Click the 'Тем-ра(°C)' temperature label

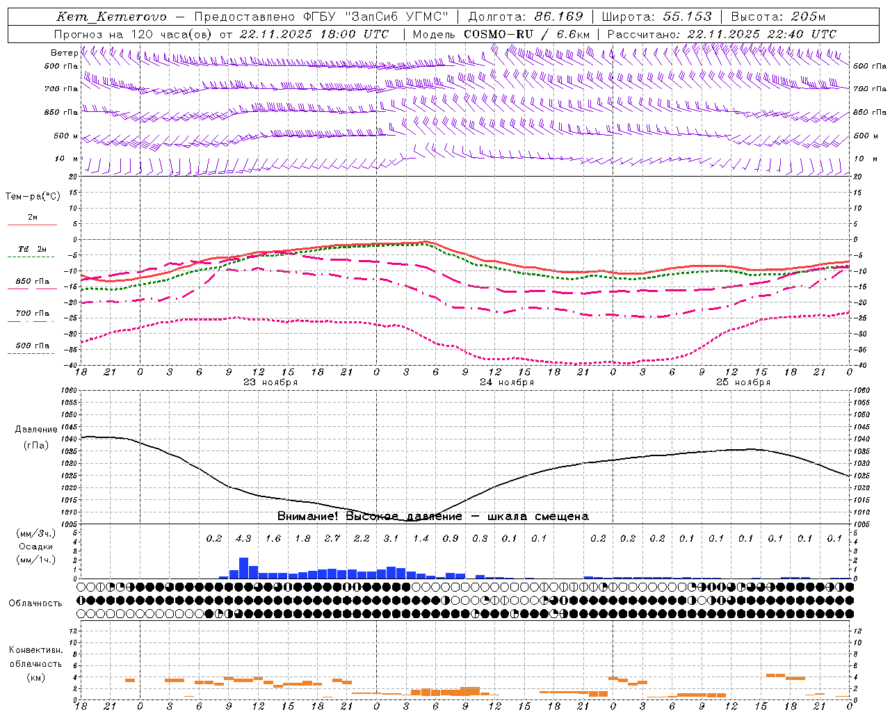(x=33, y=197)
